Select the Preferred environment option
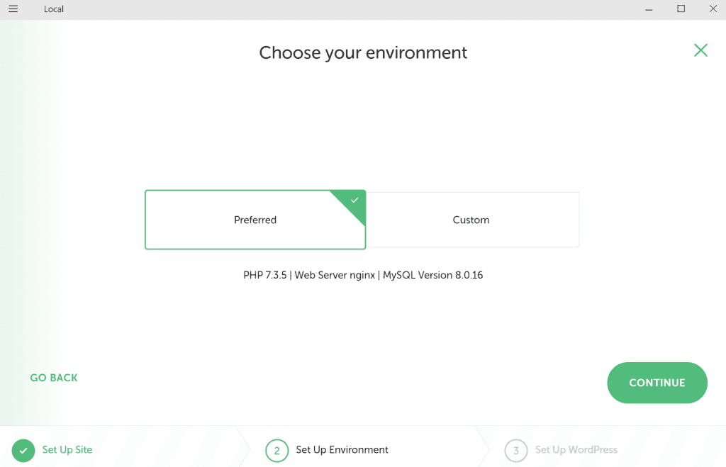Viewport: 726px width, 467px height. click(x=255, y=220)
